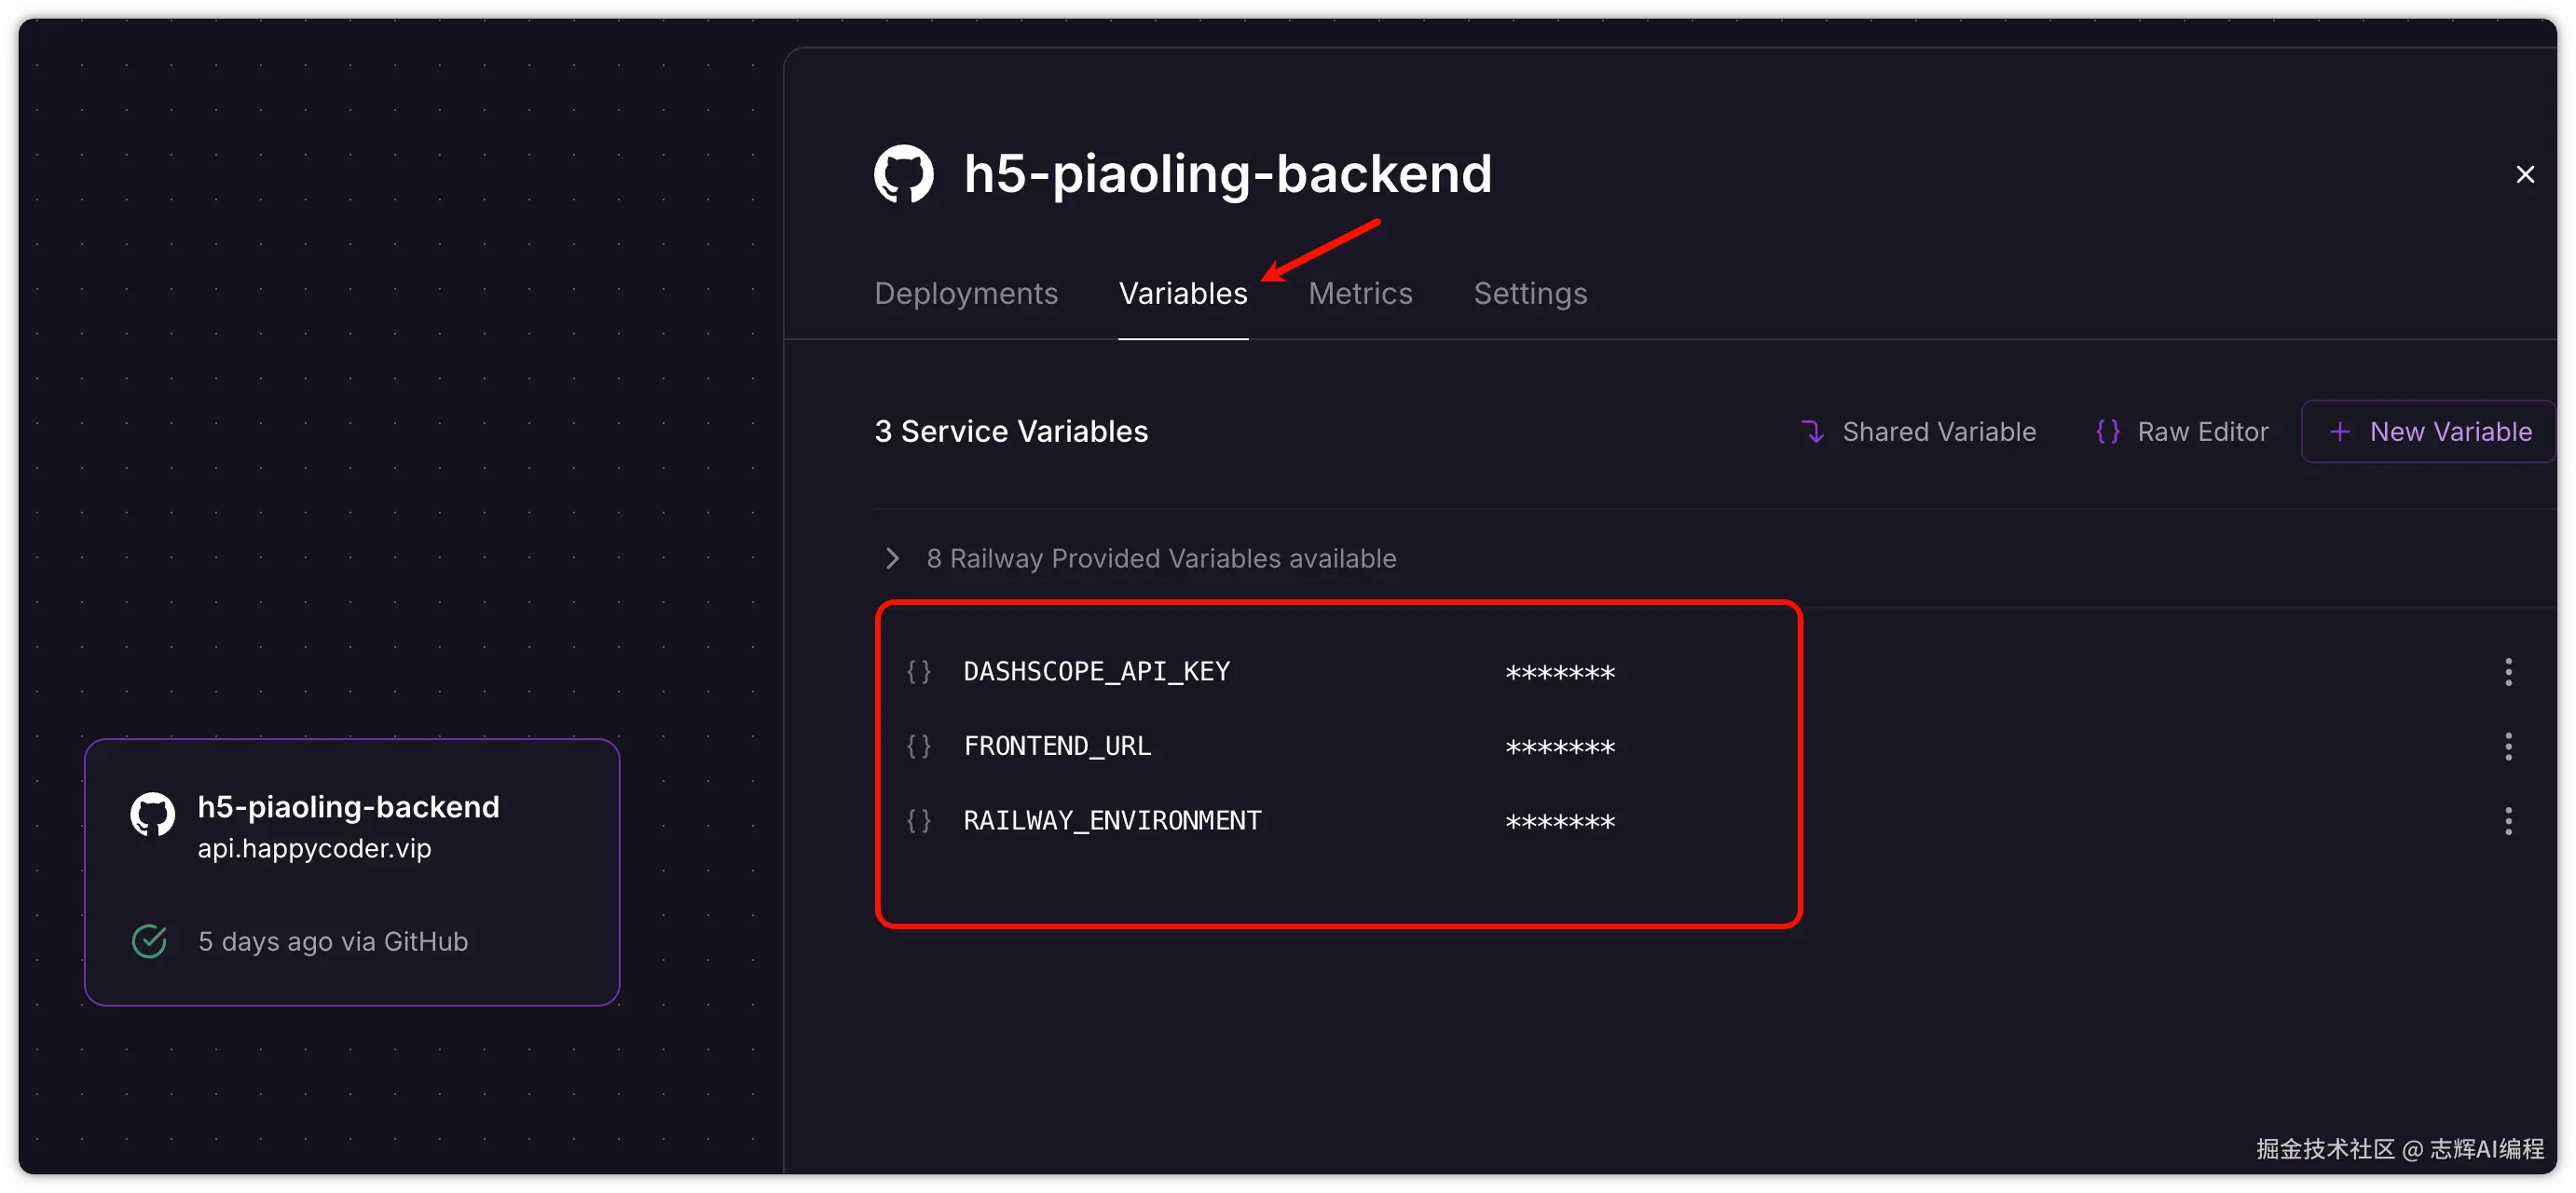Close the service details panel
Image resolution: width=2576 pixels, height=1193 pixels.
(x=2525, y=174)
